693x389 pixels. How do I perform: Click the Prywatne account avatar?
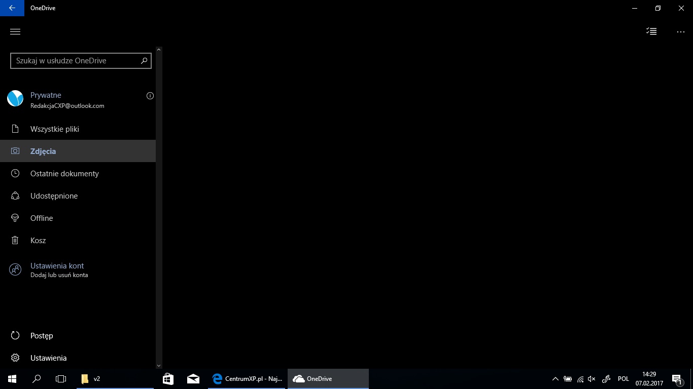coord(15,98)
